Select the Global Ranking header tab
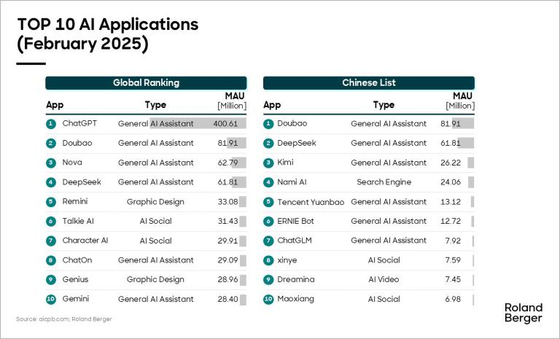The image size is (560, 339). pos(146,83)
